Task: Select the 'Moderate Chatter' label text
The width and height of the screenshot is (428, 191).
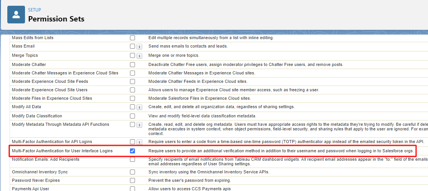Action: (29, 65)
